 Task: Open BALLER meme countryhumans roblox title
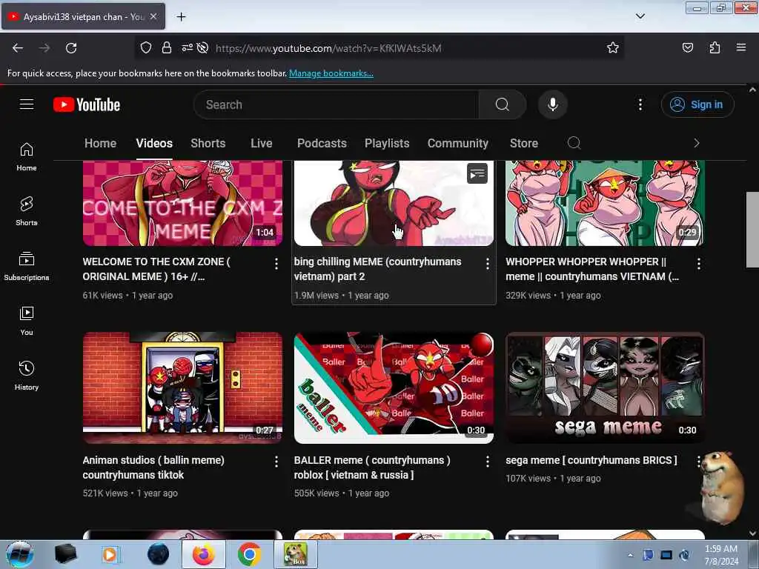[372, 467]
